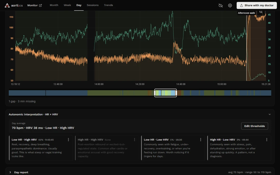Collapse the Autonomic interpretation section

tap(270, 114)
